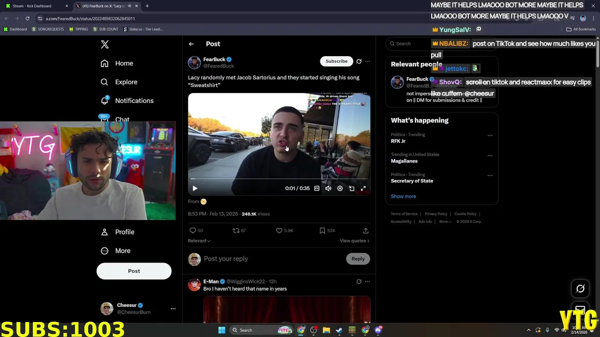This screenshot has width=600, height=337.
Task: Open Notifications in X sidebar
Action: 127,101
